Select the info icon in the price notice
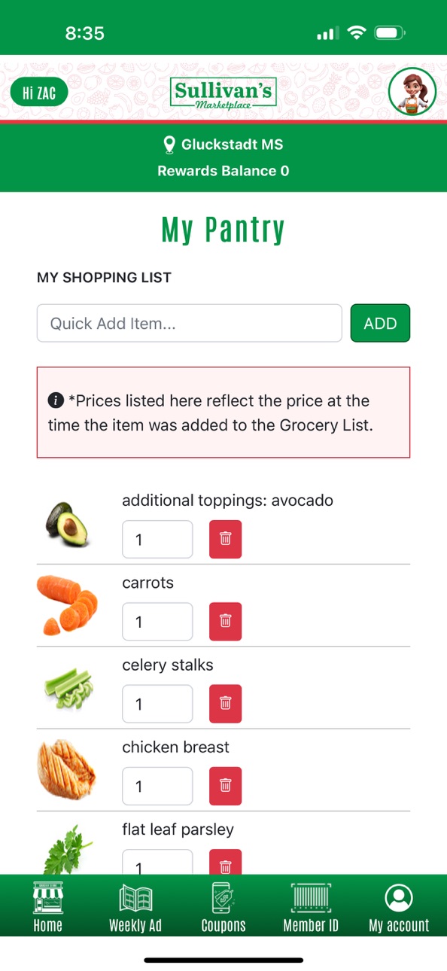Viewport: 447px width, 971px height. (x=56, y=400)
